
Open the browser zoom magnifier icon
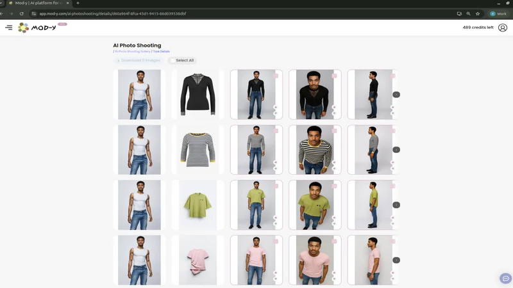tap(469, 13)
